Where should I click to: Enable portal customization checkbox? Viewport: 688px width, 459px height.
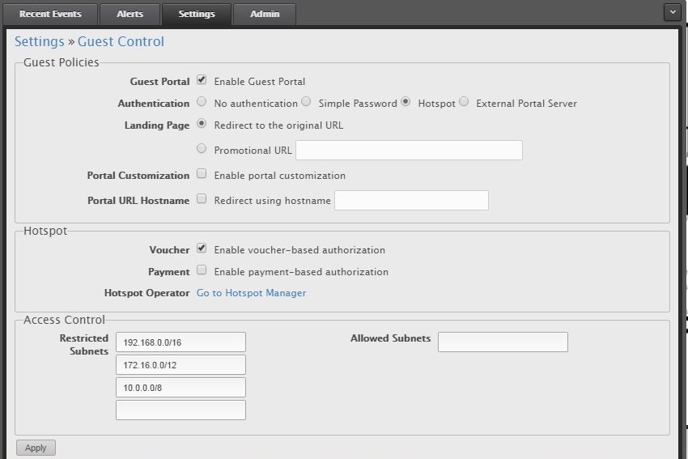click(202, 174)
